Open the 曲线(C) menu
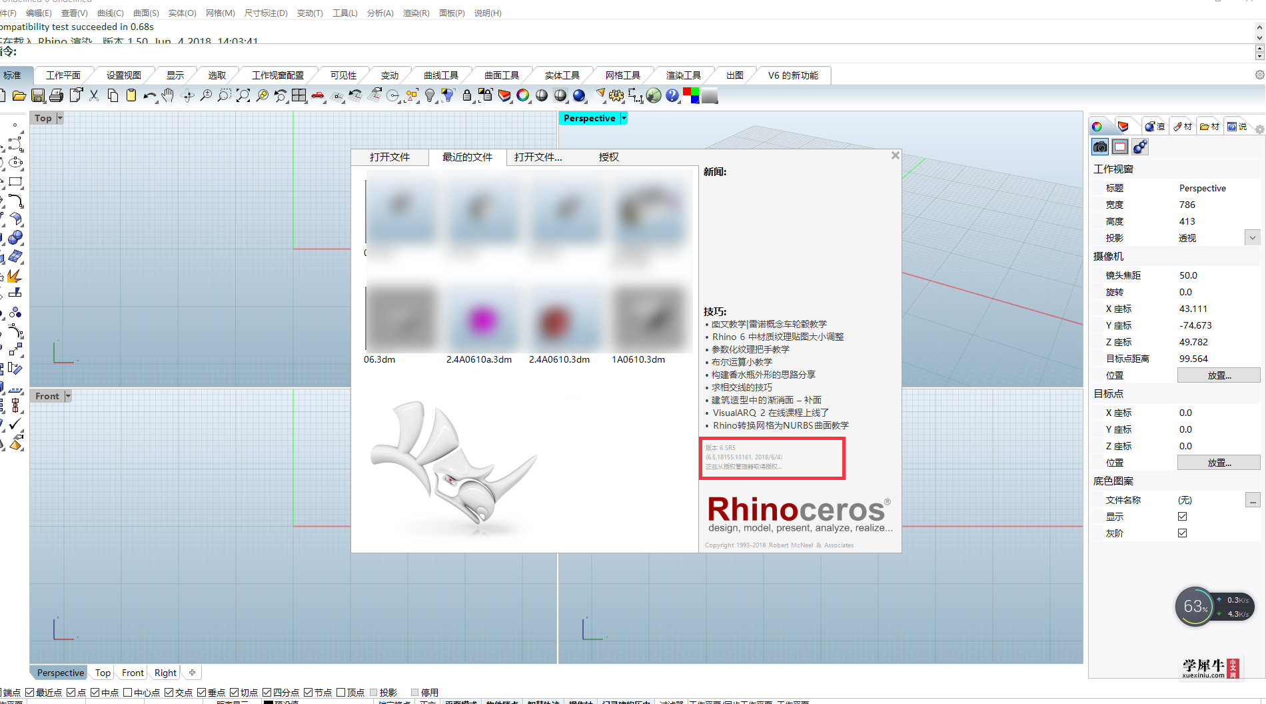This screenshot has height=704, width=1266. 110,13
